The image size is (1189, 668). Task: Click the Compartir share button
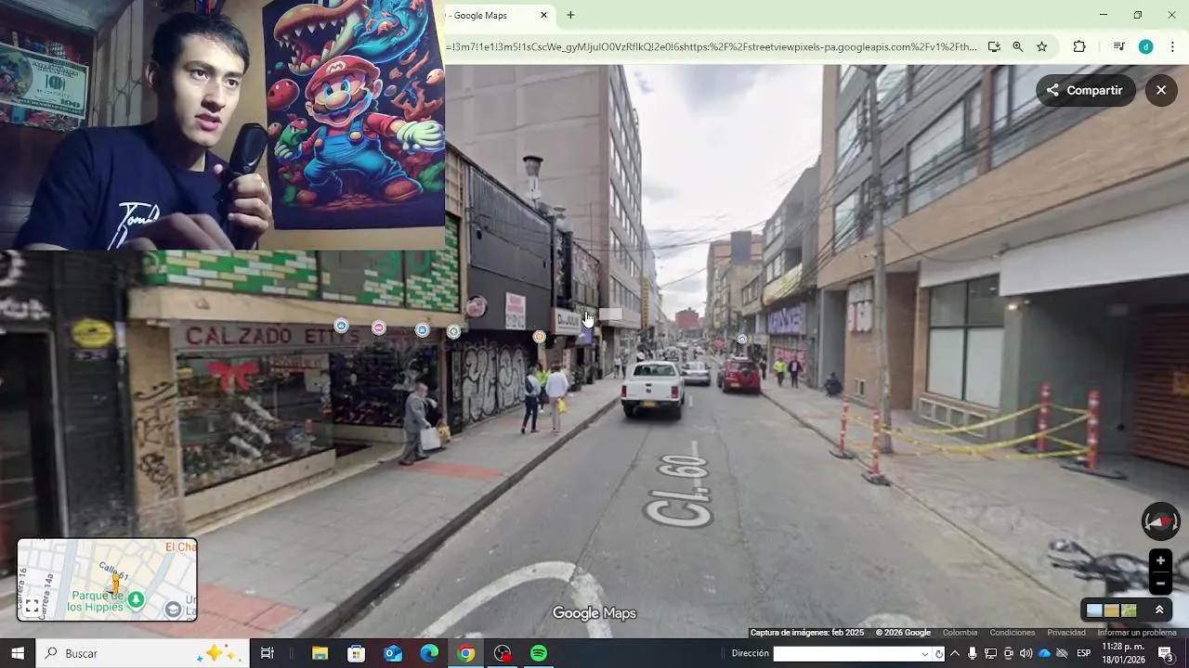tap(1085, 90)
